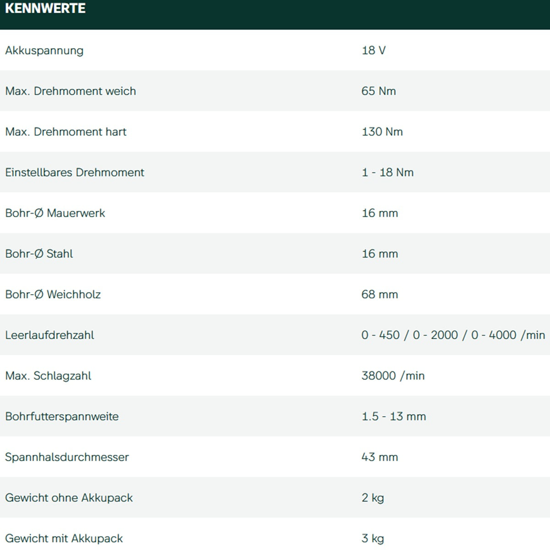The image size is (550, 550).
Task: Select the 2 kg value
Action: [x=373, y=498]
